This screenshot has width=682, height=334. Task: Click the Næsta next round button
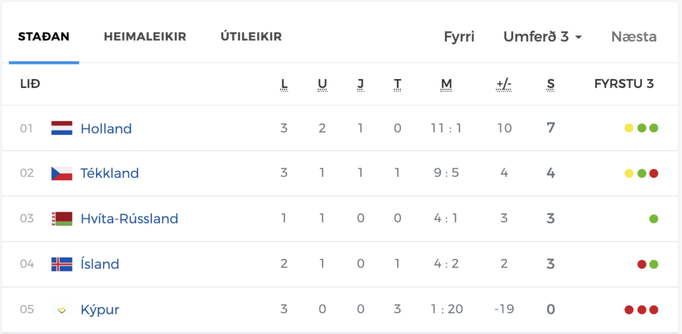(x=634, y=37)
